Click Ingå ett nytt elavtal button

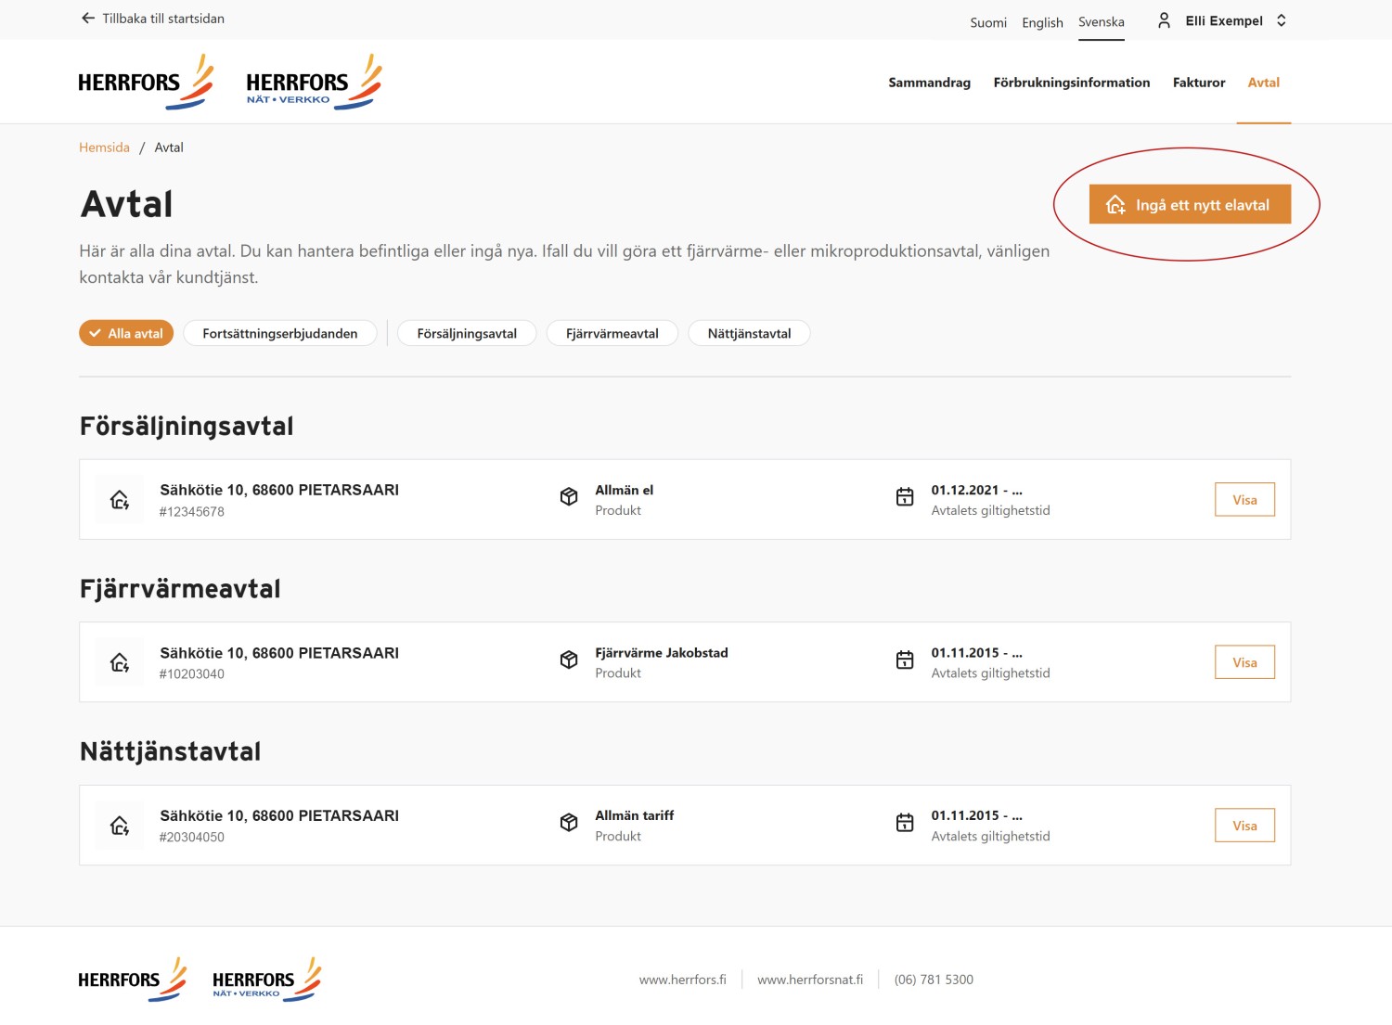coord(1190,204)
